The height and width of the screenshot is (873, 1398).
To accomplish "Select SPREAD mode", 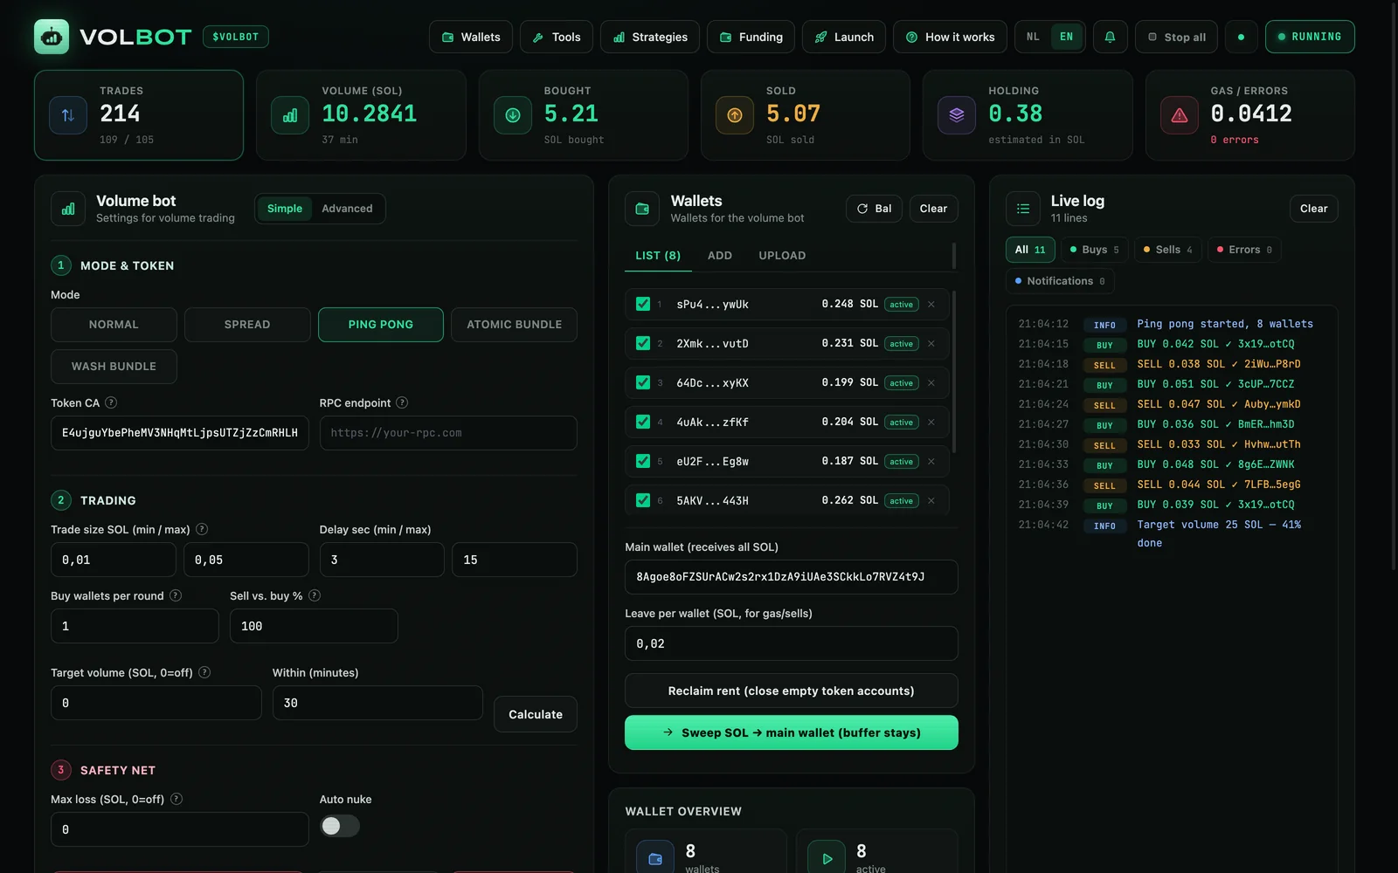I will coord(247,325).
